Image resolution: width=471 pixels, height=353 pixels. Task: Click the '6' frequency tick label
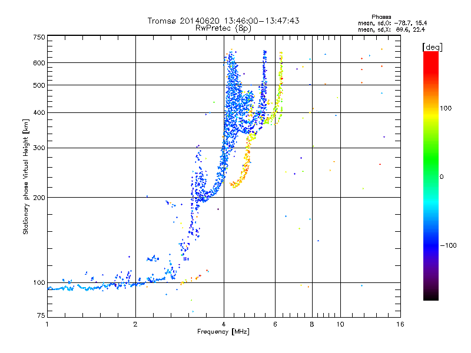point(275,324)
